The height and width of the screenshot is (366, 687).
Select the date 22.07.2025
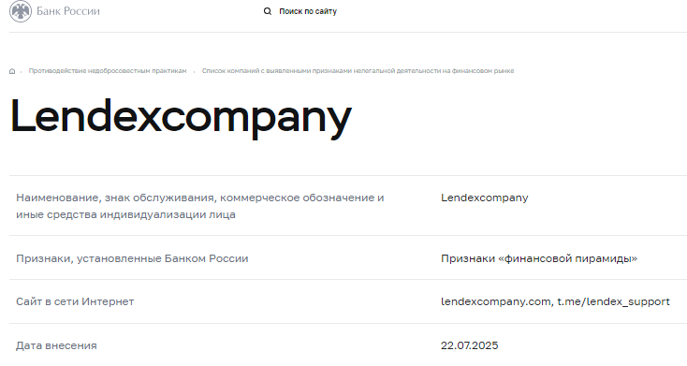(469, 345)
